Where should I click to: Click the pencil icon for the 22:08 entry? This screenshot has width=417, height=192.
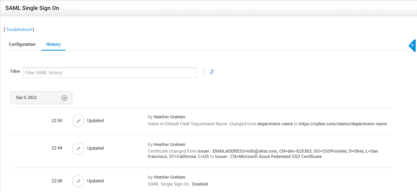78,181
